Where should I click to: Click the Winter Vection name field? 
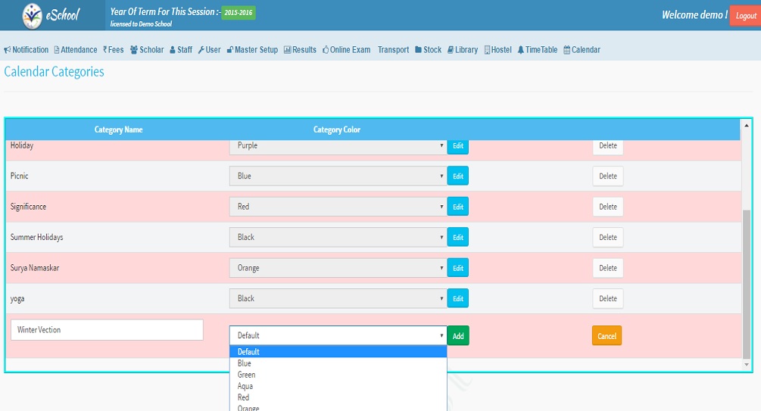tap(107, 330)
